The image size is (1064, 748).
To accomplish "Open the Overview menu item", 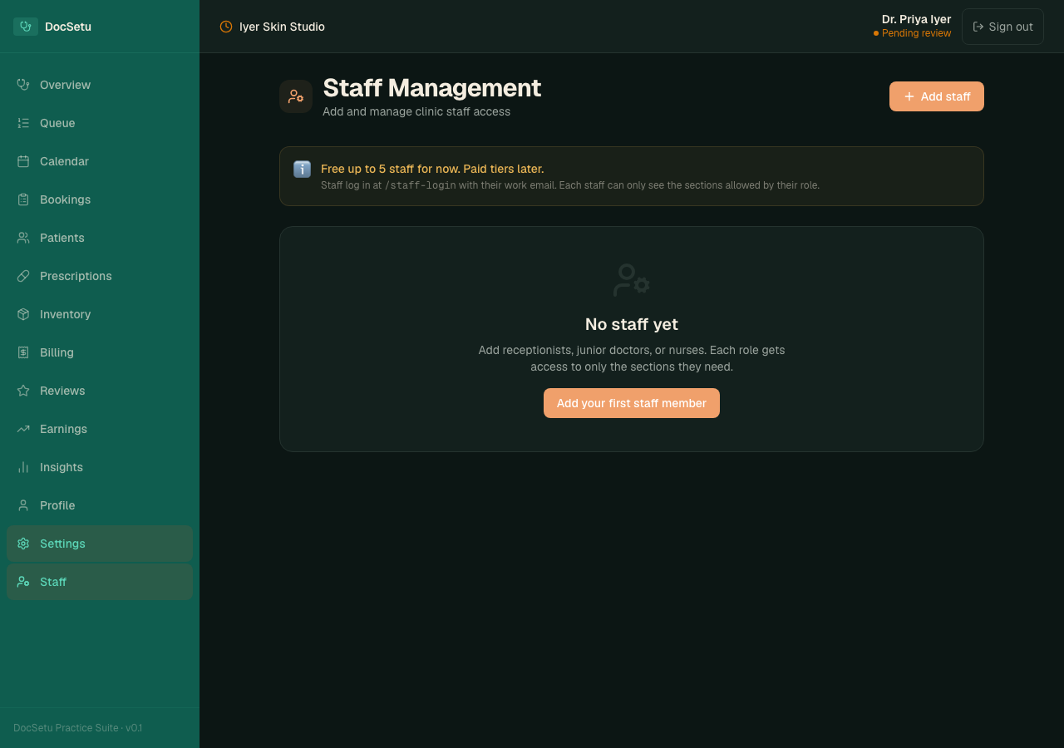I will coord(100,85).
